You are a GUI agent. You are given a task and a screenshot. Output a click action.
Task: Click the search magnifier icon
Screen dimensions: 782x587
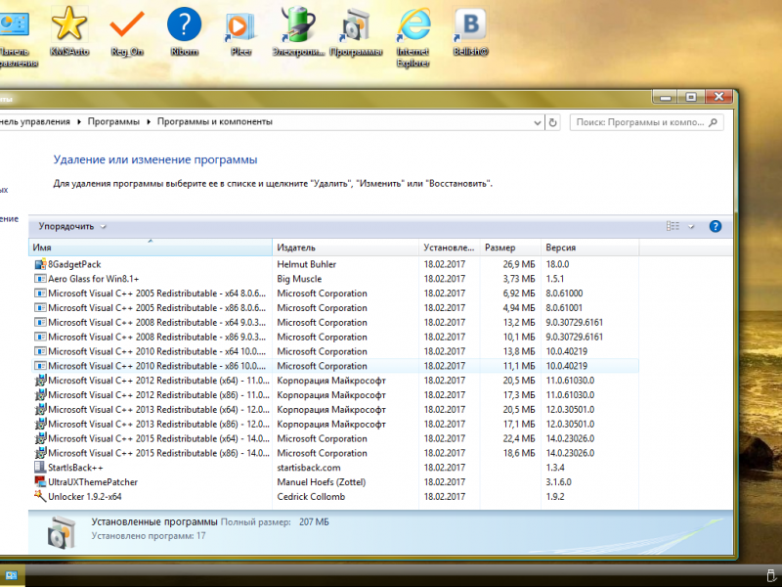click(714, 122)
